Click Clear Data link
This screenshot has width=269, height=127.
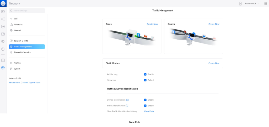[x=149, y=111]
